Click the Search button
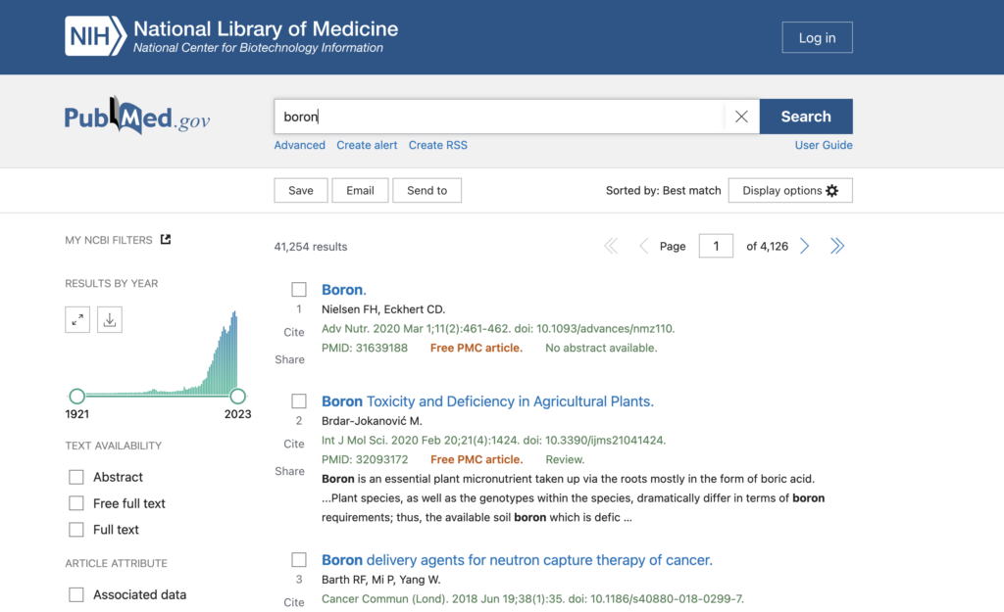 click(x=806, y=117)
